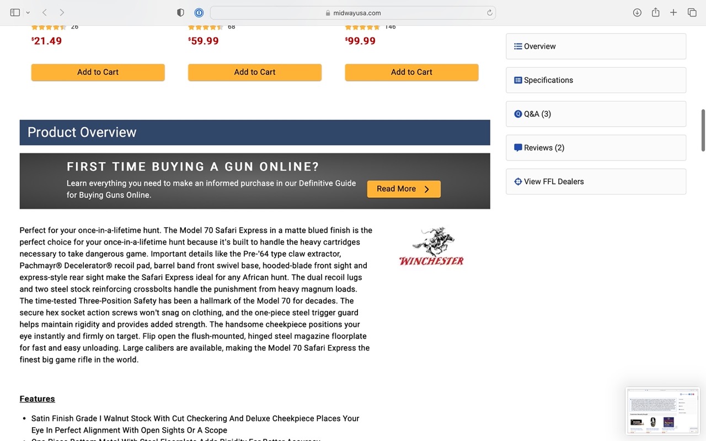Click the First Time Buying banner headline
706x441 pixels.
193,166
